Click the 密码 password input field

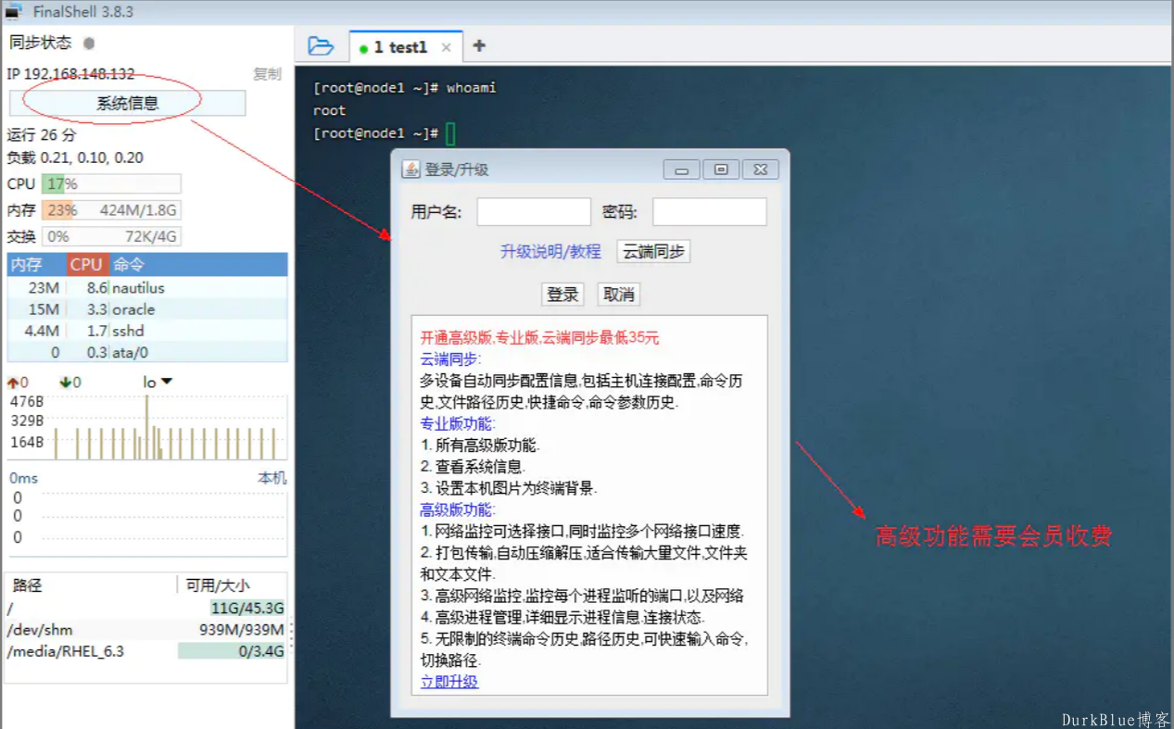710,212
